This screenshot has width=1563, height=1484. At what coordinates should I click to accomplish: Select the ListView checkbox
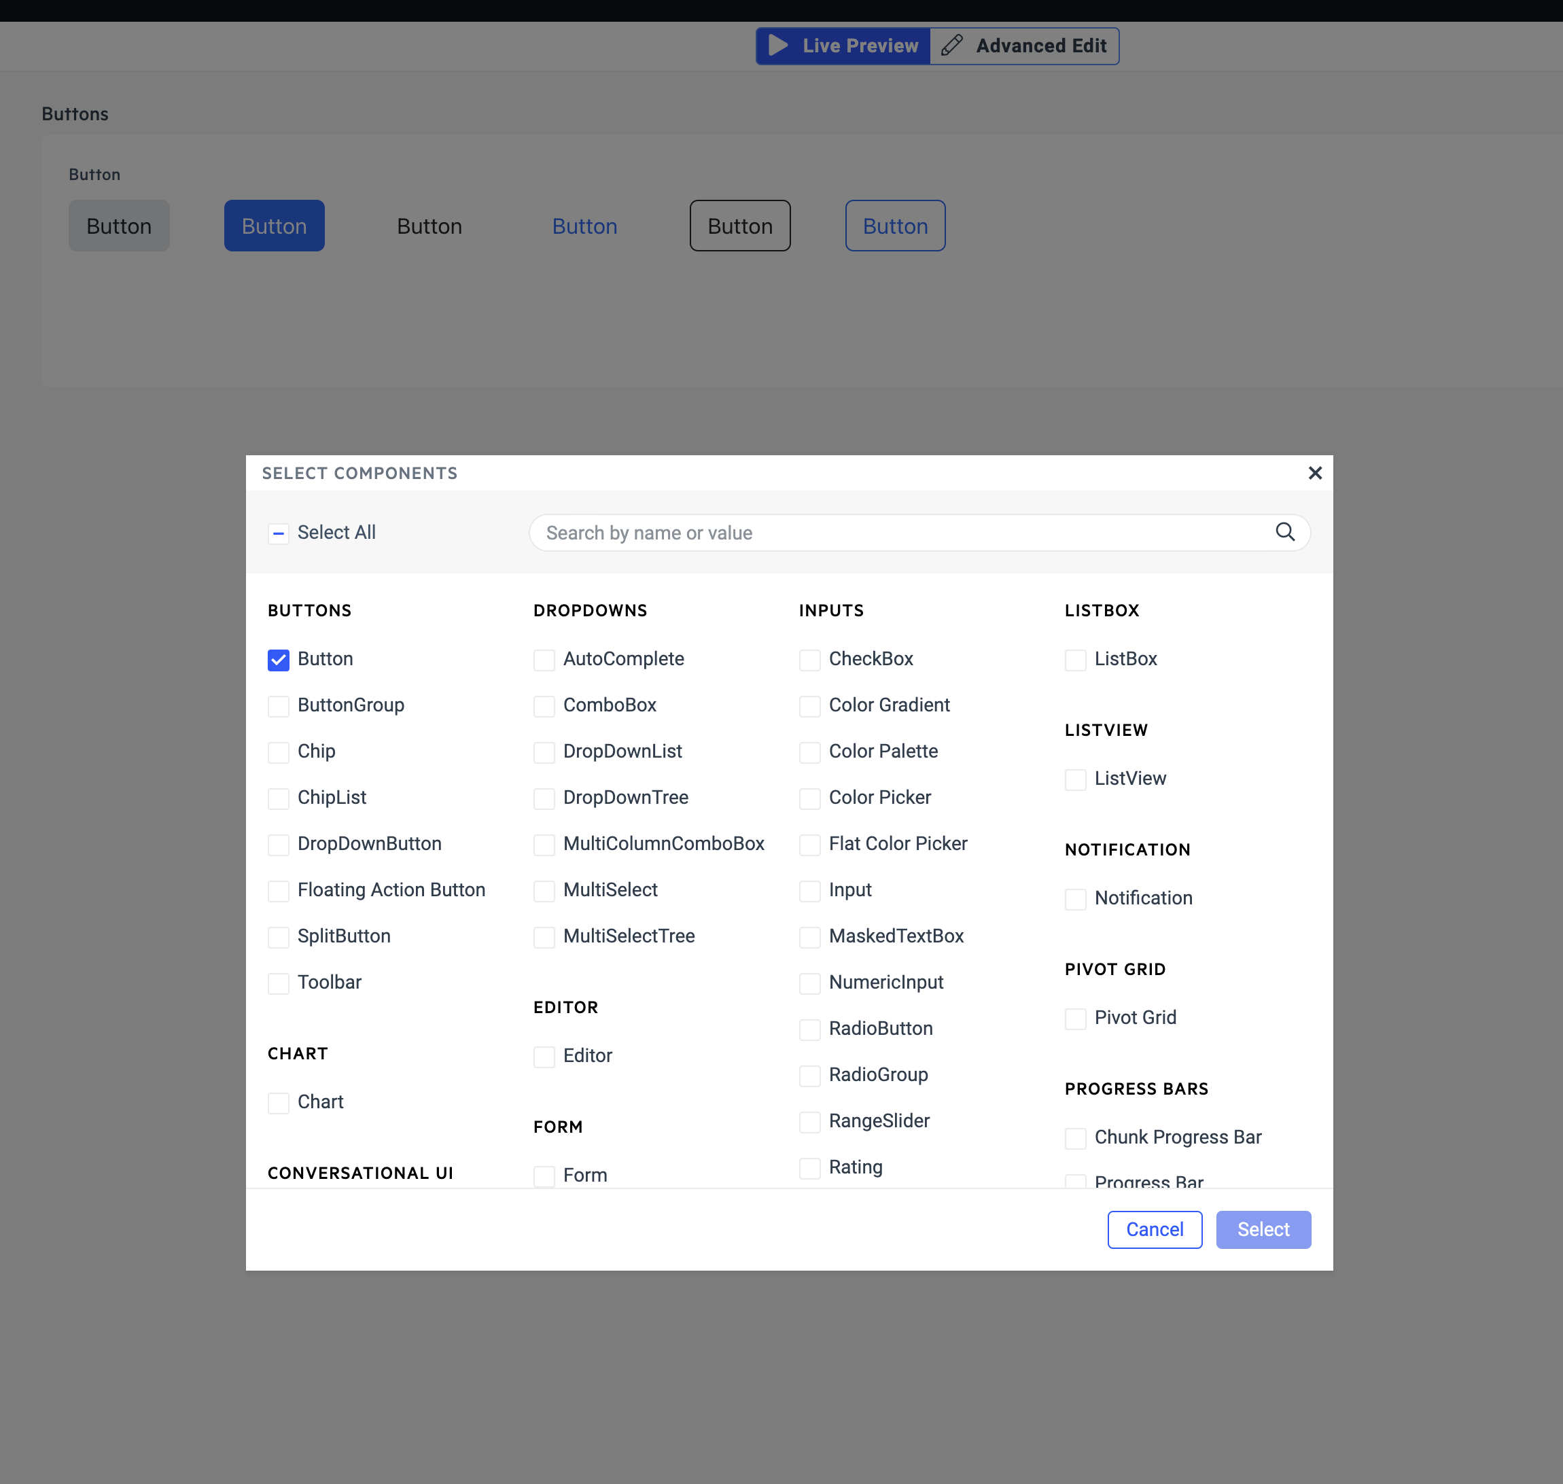pos(1075,779)
